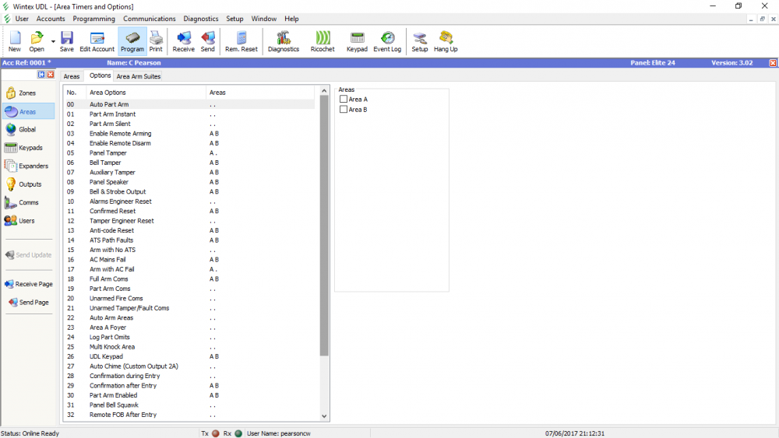Screen dimensions: 779x438
Task: Click the Send Page button
Action: (28, 303)
